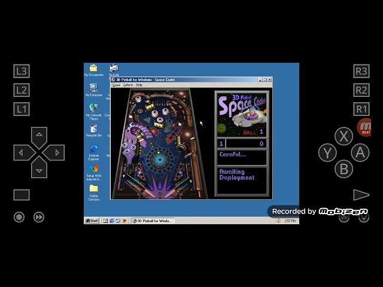
Task: Open the Windows Start menu
Action: click(92, 221)
